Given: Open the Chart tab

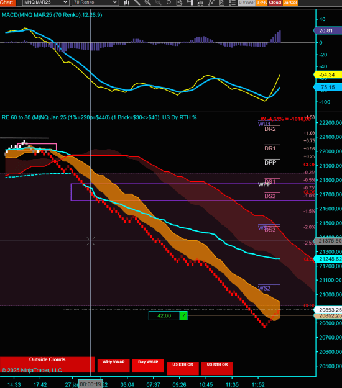Looking at the screenshot, I should 7,2.
